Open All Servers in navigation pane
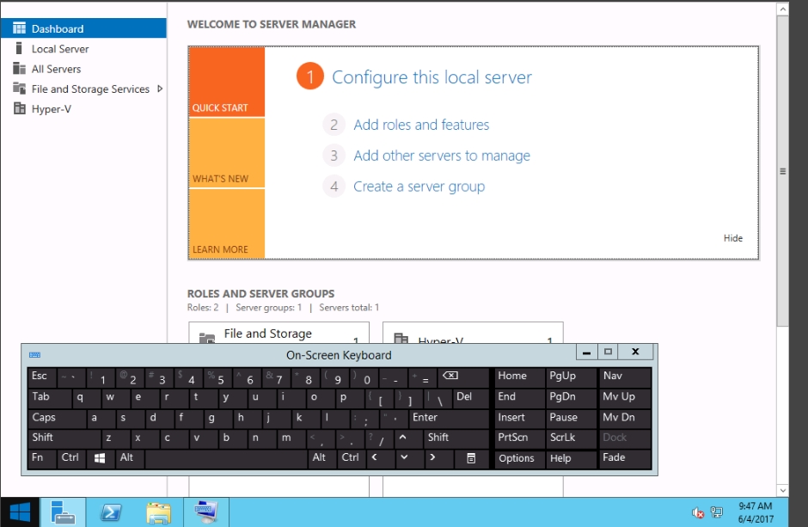Viewport: 808px width, 527px height. coord(83,69)
